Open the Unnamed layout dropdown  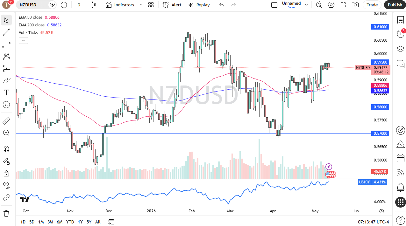point(306,5)
